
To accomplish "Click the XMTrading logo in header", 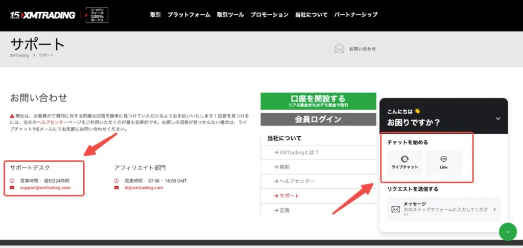I will click(x=43, y=15).
